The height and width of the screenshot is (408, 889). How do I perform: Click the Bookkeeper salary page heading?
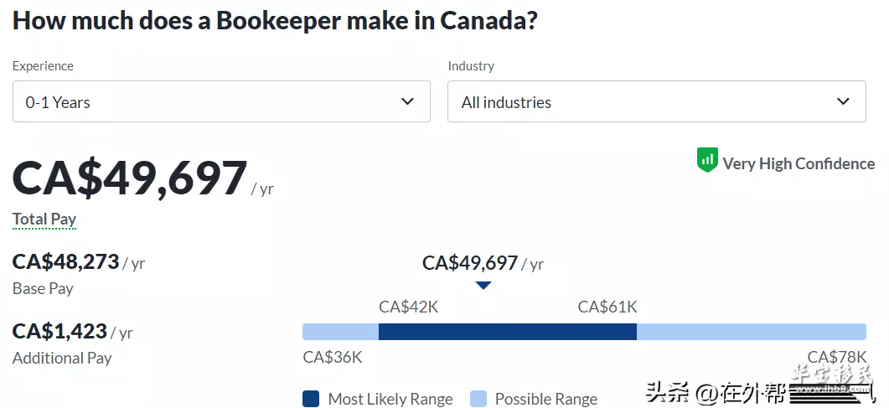[275, 21]
